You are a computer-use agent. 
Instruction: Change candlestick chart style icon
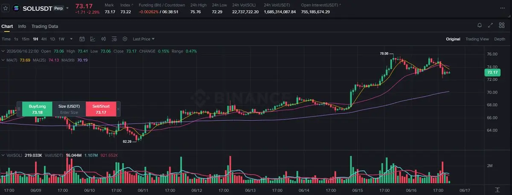(103, 39)
